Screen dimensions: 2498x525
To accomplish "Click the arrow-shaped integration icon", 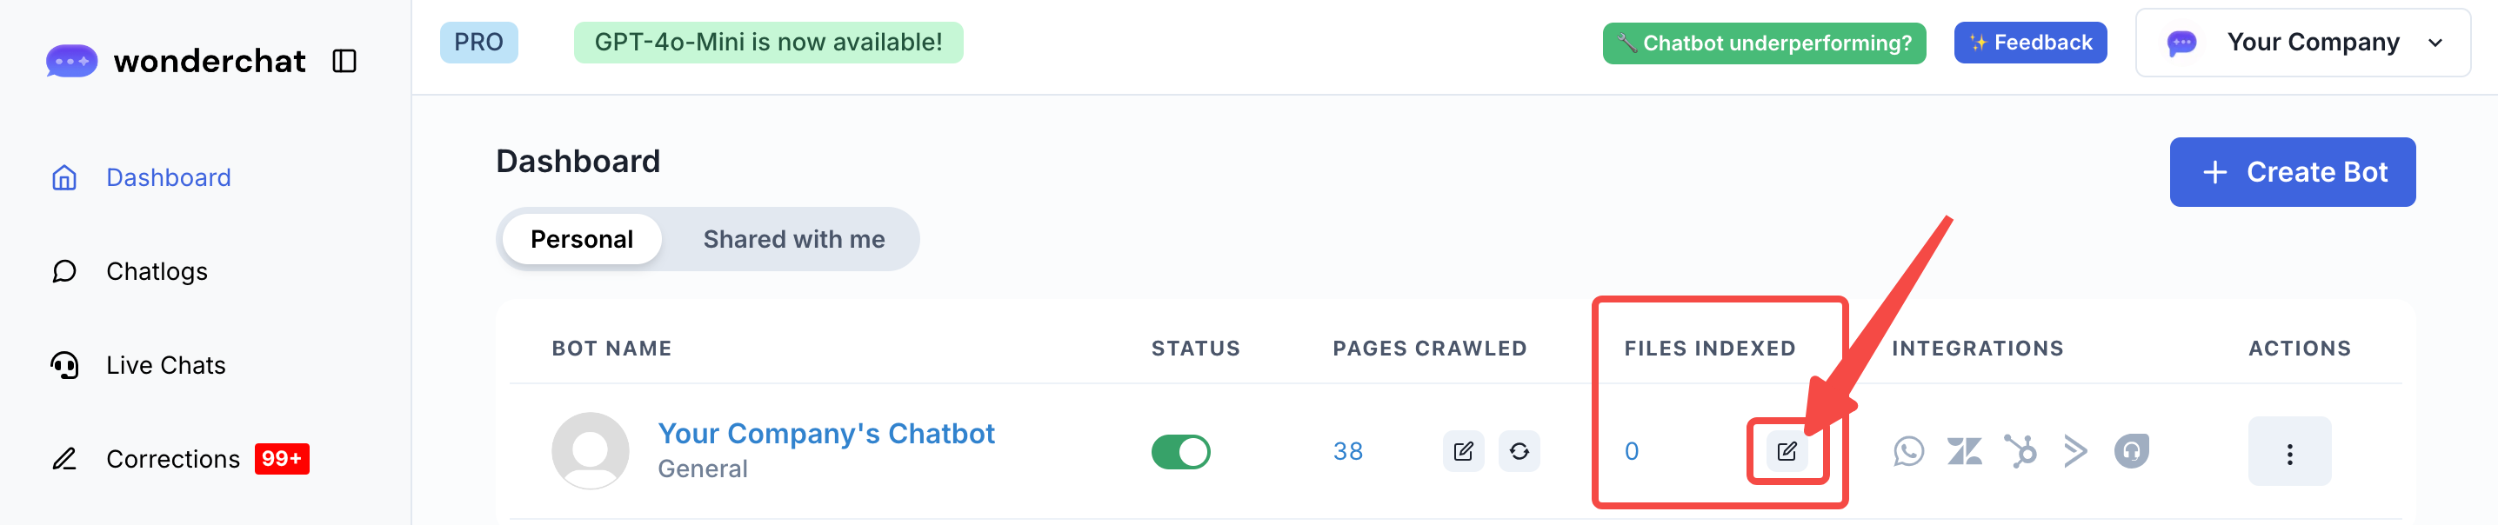I will [x=2075, y=451].
